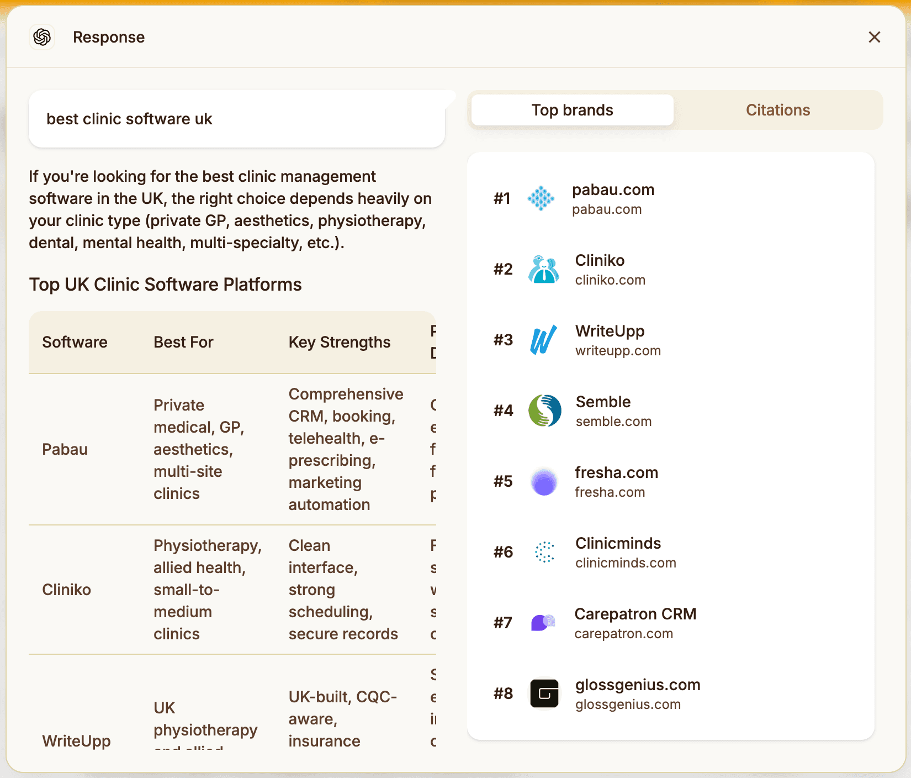Open the pabau.com brand name
The height and width of the screenshot is (778, 911).
click(613, 190)
